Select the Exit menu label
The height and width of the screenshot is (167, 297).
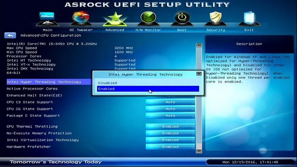249,30
